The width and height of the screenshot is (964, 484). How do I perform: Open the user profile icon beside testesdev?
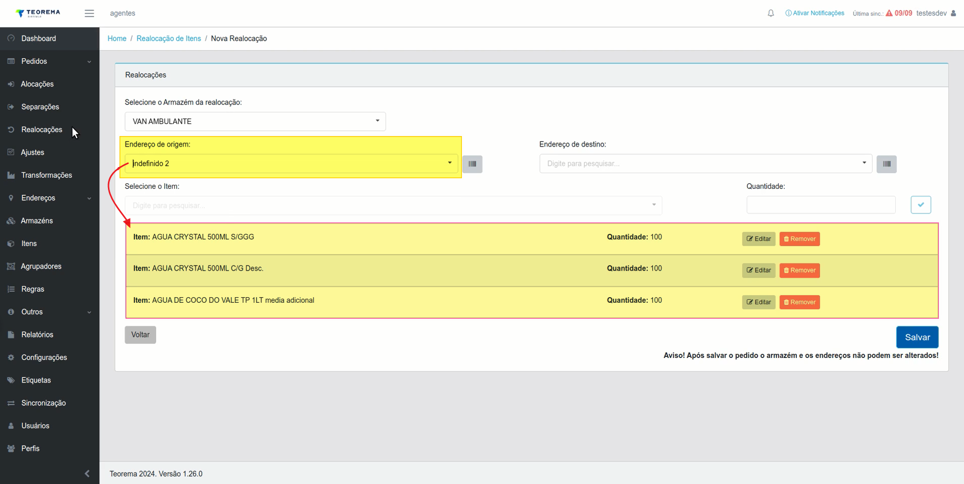click(x=953, y=14)
